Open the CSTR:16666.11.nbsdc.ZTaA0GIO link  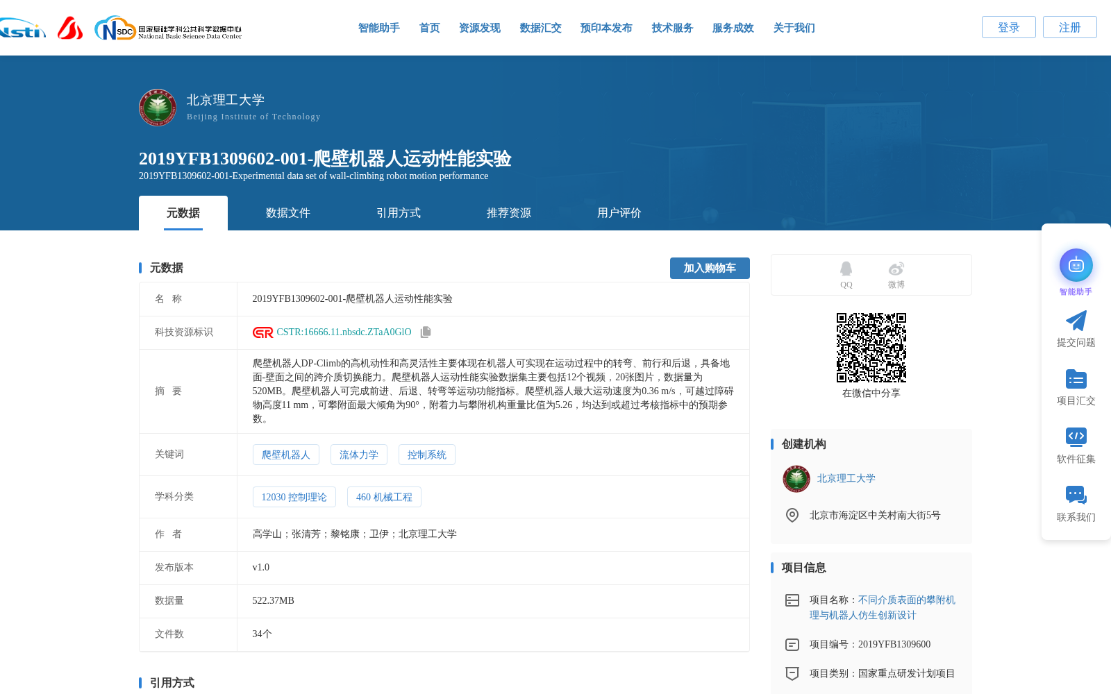point(344,332)
